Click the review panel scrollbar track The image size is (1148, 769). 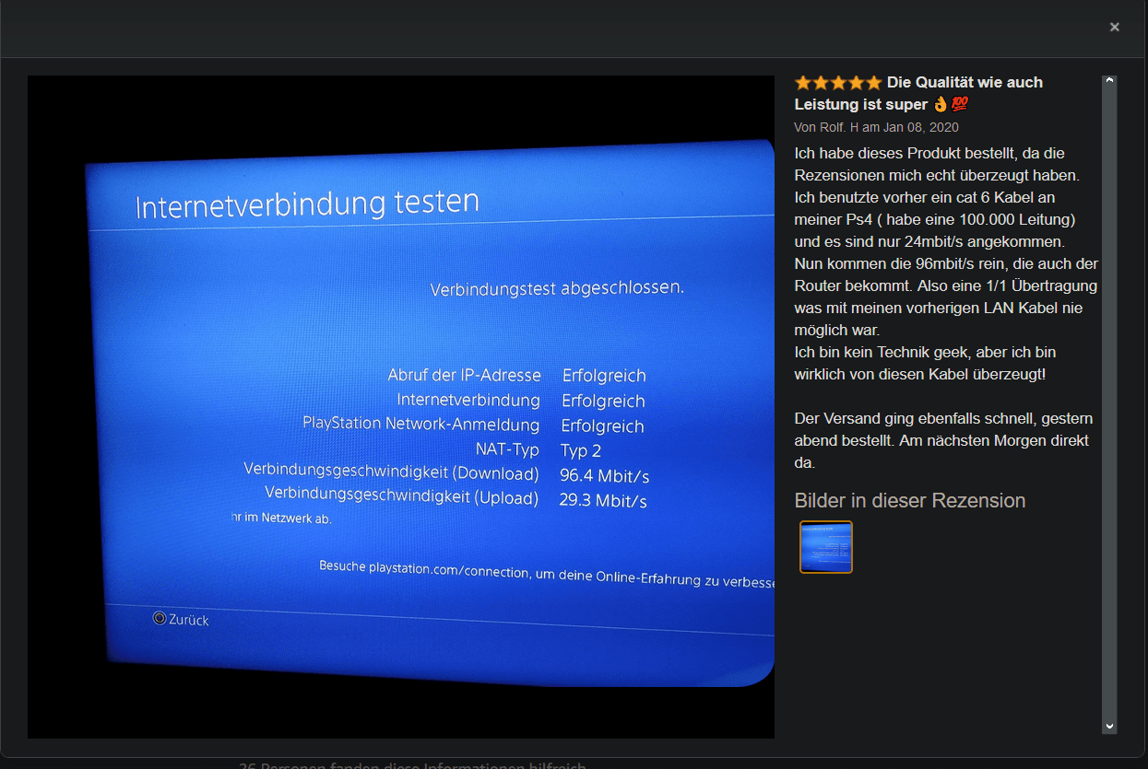click(x=1109, y=405)
